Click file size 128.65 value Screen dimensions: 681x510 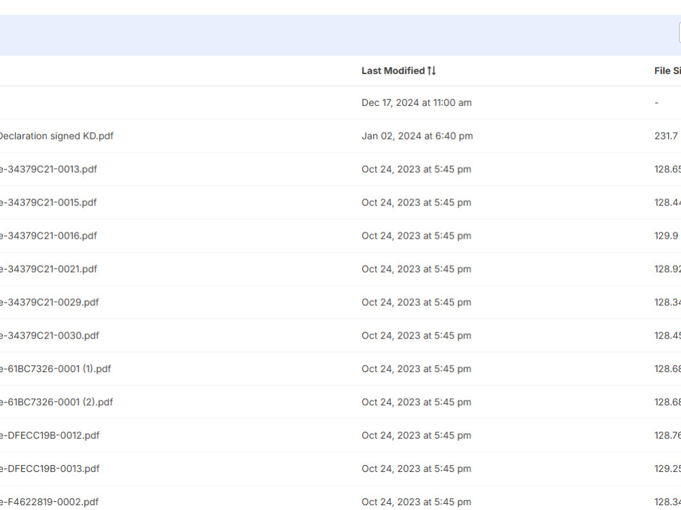[x=667, y=169]
